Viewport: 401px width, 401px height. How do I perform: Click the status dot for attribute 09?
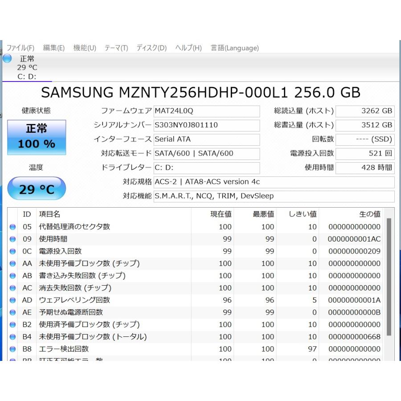click(12, 239)
